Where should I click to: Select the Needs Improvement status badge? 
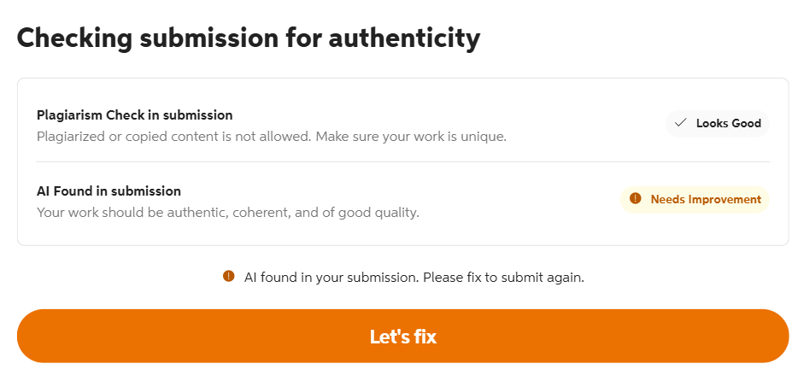coord(694,199)
